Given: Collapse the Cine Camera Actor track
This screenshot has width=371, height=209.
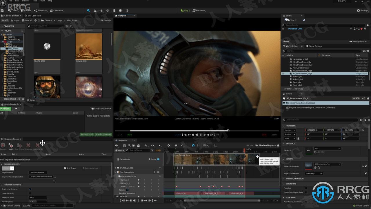Looking at the screenshot, I should pyautogui.click(x=115, y=172).
